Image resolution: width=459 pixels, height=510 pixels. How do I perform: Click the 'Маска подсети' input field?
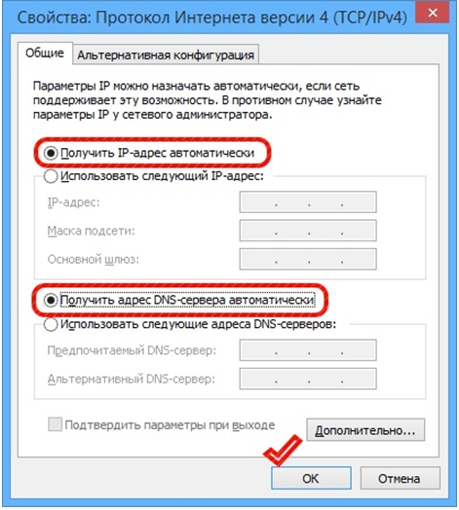308,231
